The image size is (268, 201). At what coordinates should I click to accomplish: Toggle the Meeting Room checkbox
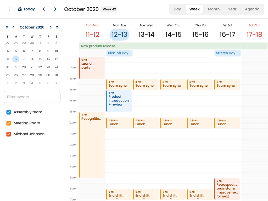9,123
